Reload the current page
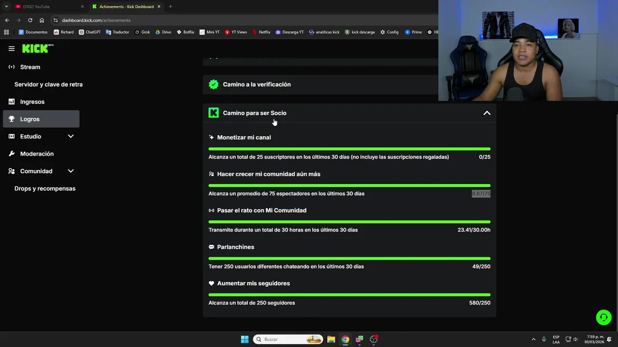 [30, 20]
